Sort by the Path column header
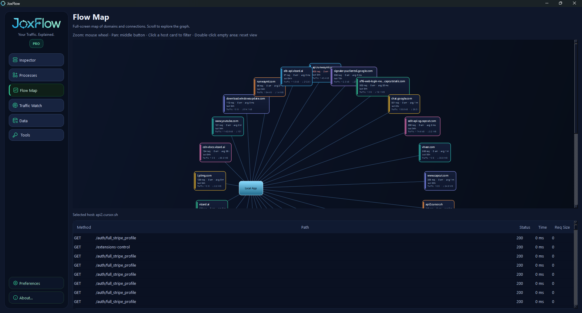Viewport: 582px width, 313px height. [x=305, y=227]
